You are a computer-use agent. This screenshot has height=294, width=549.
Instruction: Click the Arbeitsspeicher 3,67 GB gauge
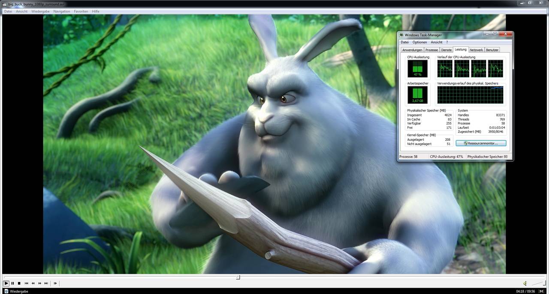point(417,95)
